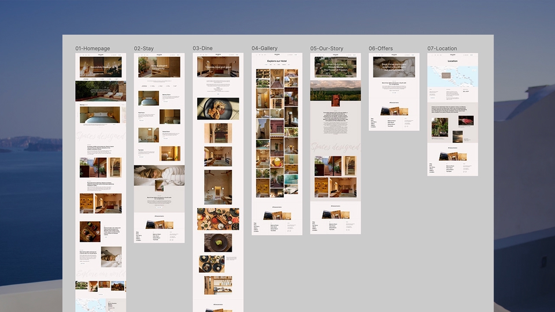Select the 02-Stay frame label
The image size is (555, 312).
(x=144, y=49)
